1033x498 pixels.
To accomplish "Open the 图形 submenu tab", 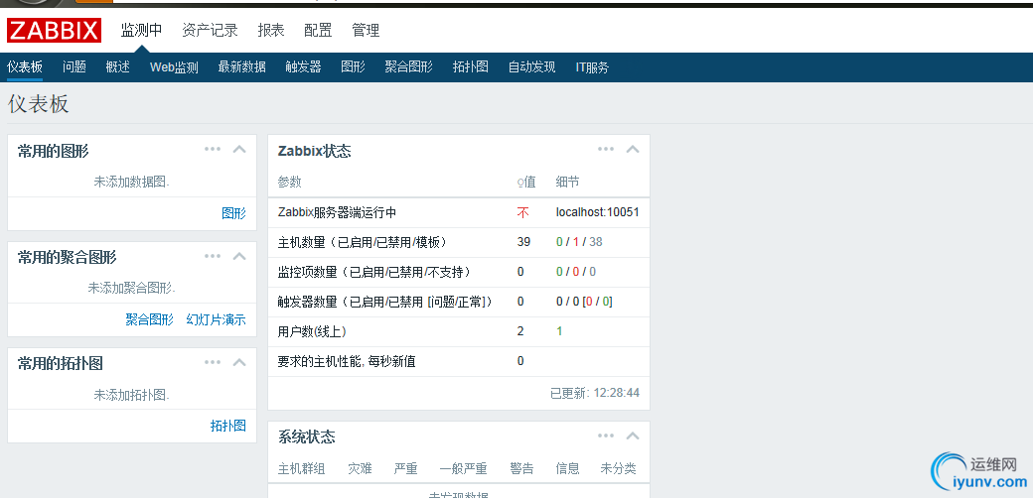I will point(354,66).
